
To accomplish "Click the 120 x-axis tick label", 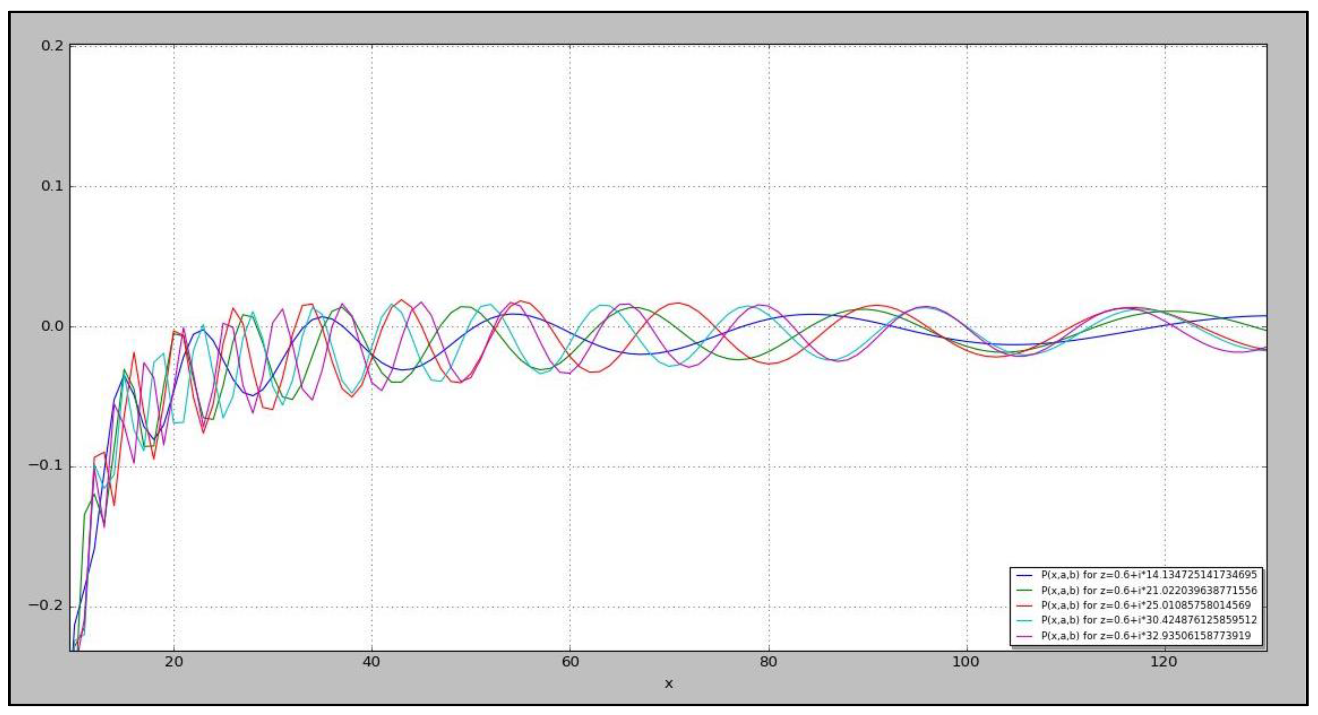I will click(x=1164, y=662).
